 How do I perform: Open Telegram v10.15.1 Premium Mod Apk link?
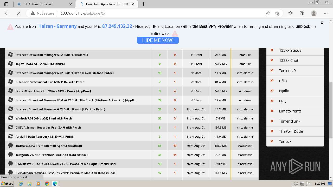(x=52, y=155)
